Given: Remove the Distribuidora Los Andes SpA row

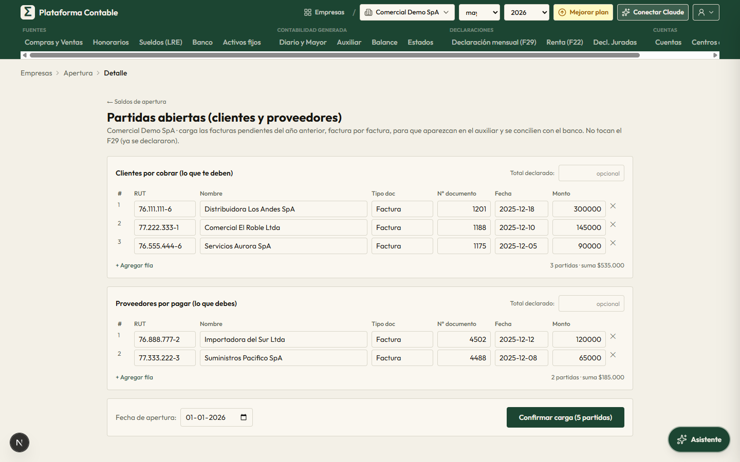Looking at the screenshot, I should click(x=613, y=206).
